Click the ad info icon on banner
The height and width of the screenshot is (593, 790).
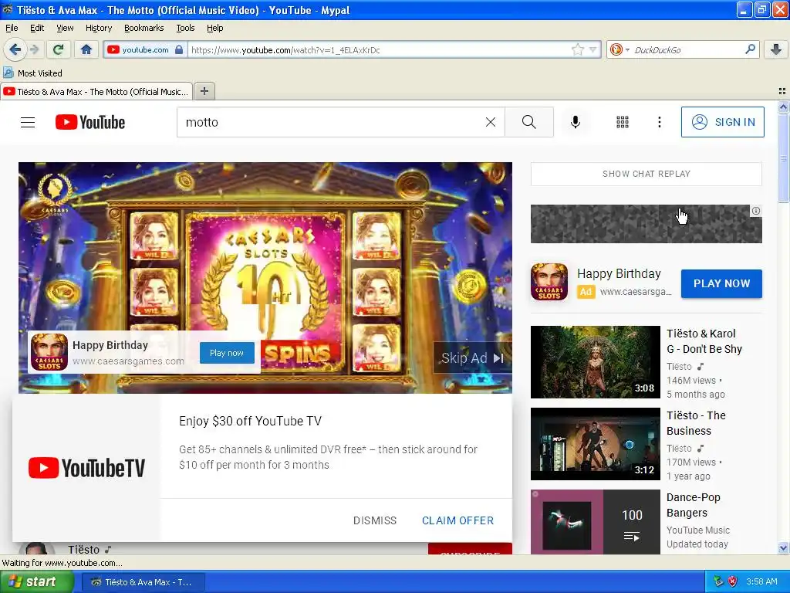click(756, 211)
